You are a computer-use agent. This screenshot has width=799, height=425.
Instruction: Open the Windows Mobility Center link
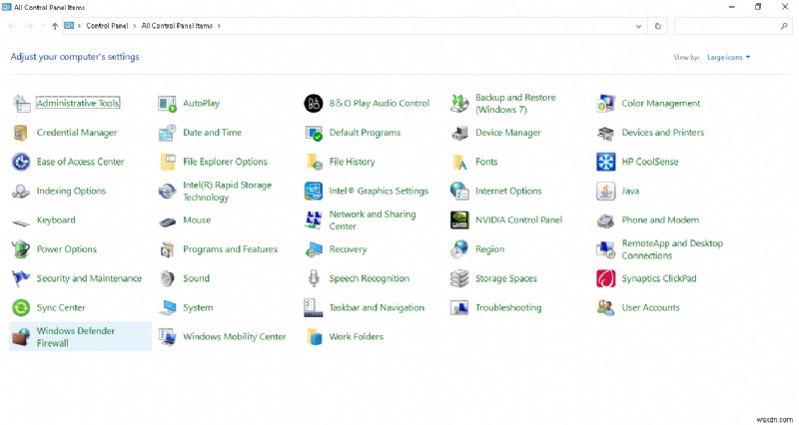(235, 337)
